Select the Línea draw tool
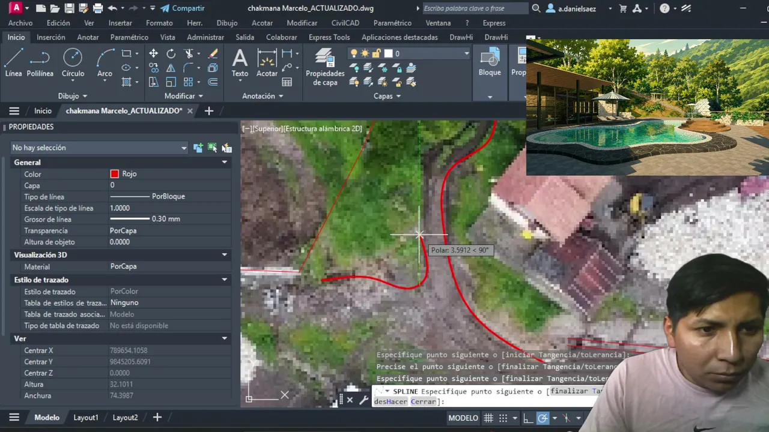 pos(13,63)
